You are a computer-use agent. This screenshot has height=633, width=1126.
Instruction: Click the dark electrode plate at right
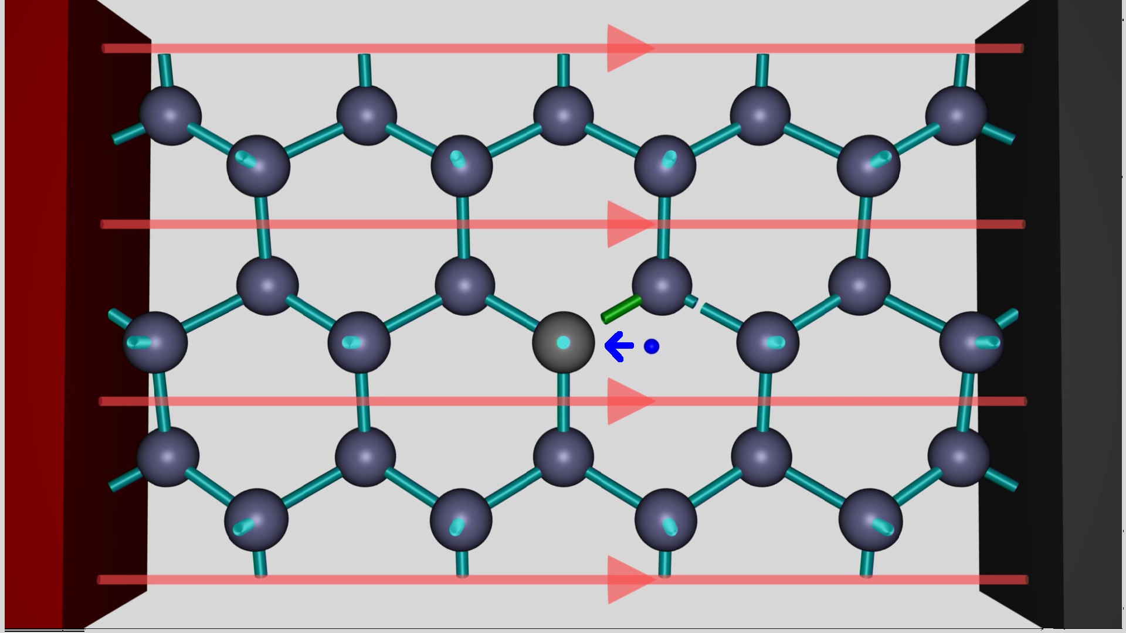tap(1091, 316)
